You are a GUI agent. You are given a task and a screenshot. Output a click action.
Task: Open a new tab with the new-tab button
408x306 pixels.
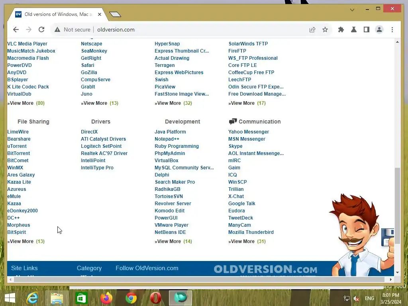point(115,14)
